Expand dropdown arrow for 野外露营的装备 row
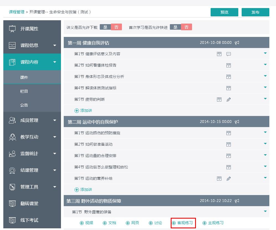Viewport: 276px width, 230px height. pos(265,211)
